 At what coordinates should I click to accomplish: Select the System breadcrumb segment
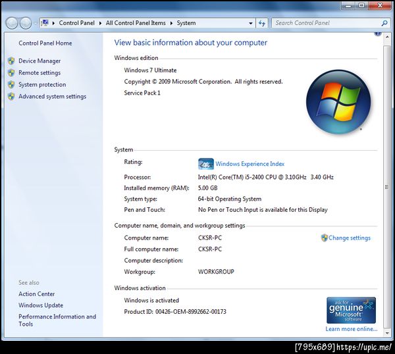tap(186, 23)
